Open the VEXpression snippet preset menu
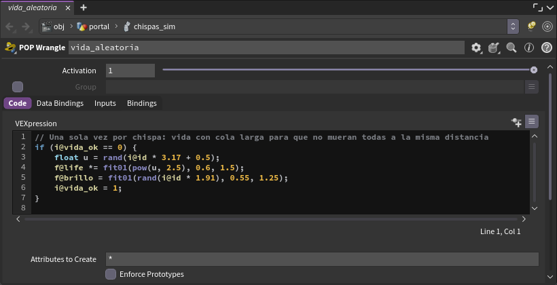Screen dimensions: 557x285 coord(531,121)
